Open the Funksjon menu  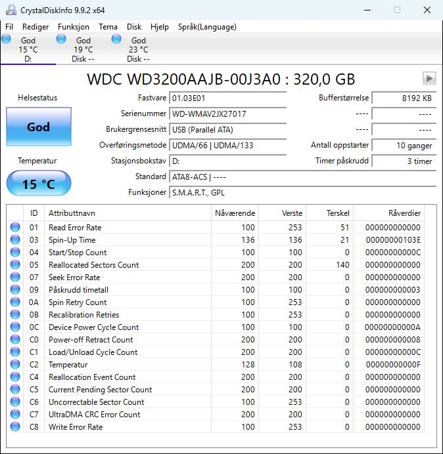click(74, 27)
